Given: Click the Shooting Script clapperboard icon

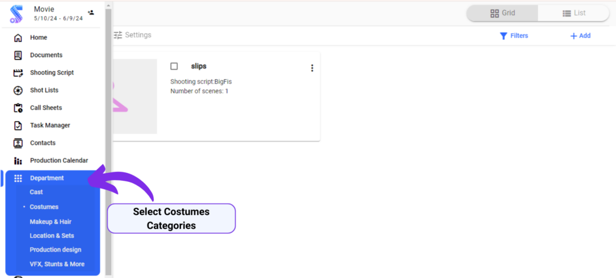Looking at the screenshot, I should point(18,73).
